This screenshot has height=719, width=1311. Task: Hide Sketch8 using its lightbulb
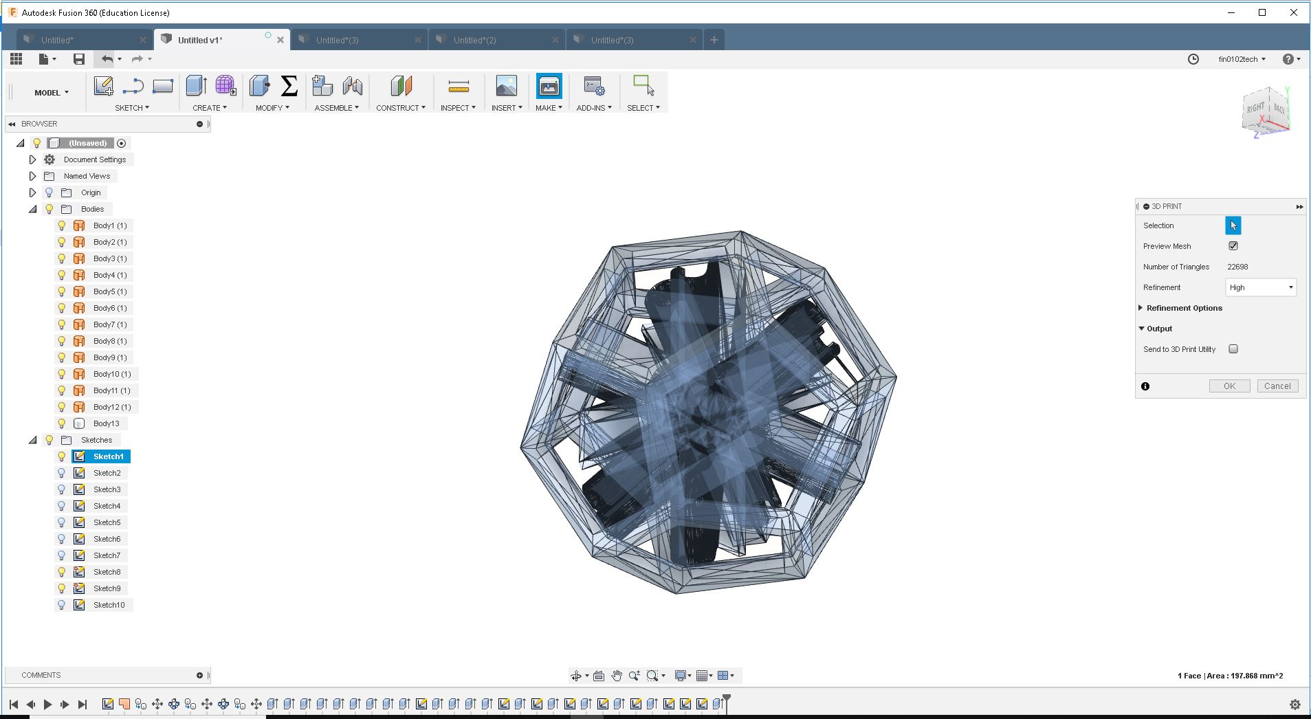tap(62, 572)
